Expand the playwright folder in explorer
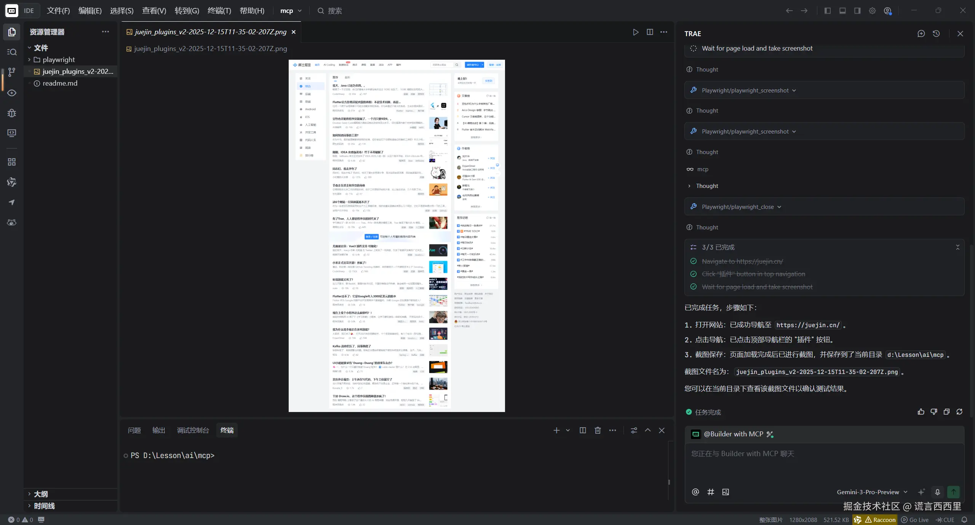 pos(59,60)
